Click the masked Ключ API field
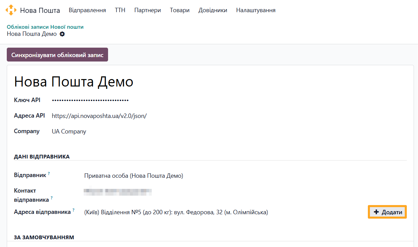Viewport: 418px width, 247px height. coord(90,100)
